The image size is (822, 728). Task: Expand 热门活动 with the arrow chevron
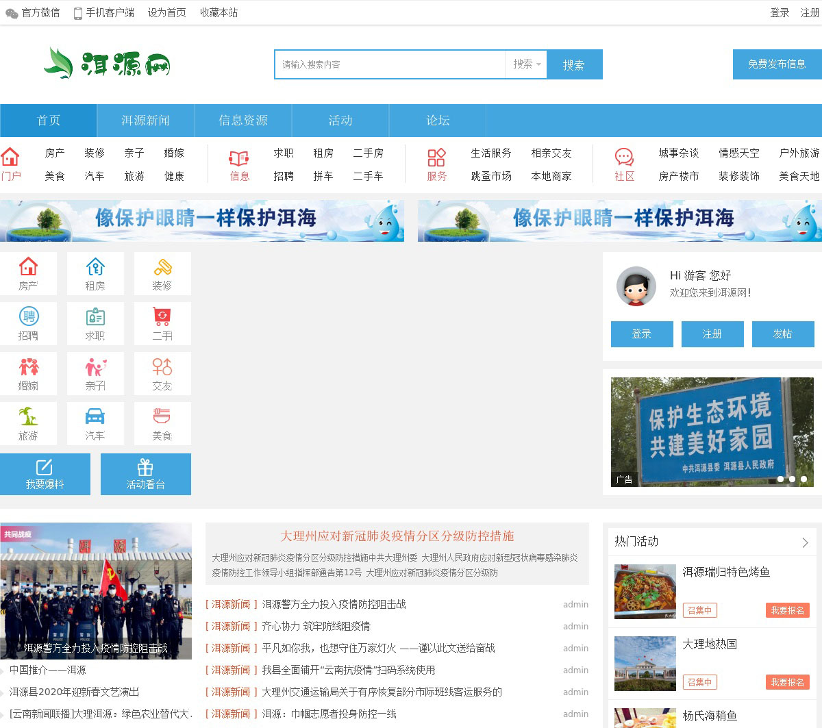coord(805,542)
